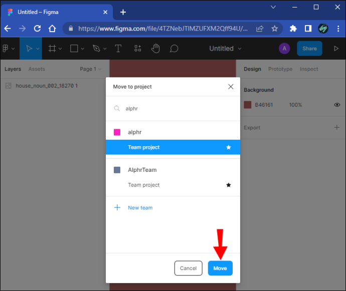This screenshot has height=291, width=346.
Task: Select the Hand tool
Action: (x=155, y=48)
